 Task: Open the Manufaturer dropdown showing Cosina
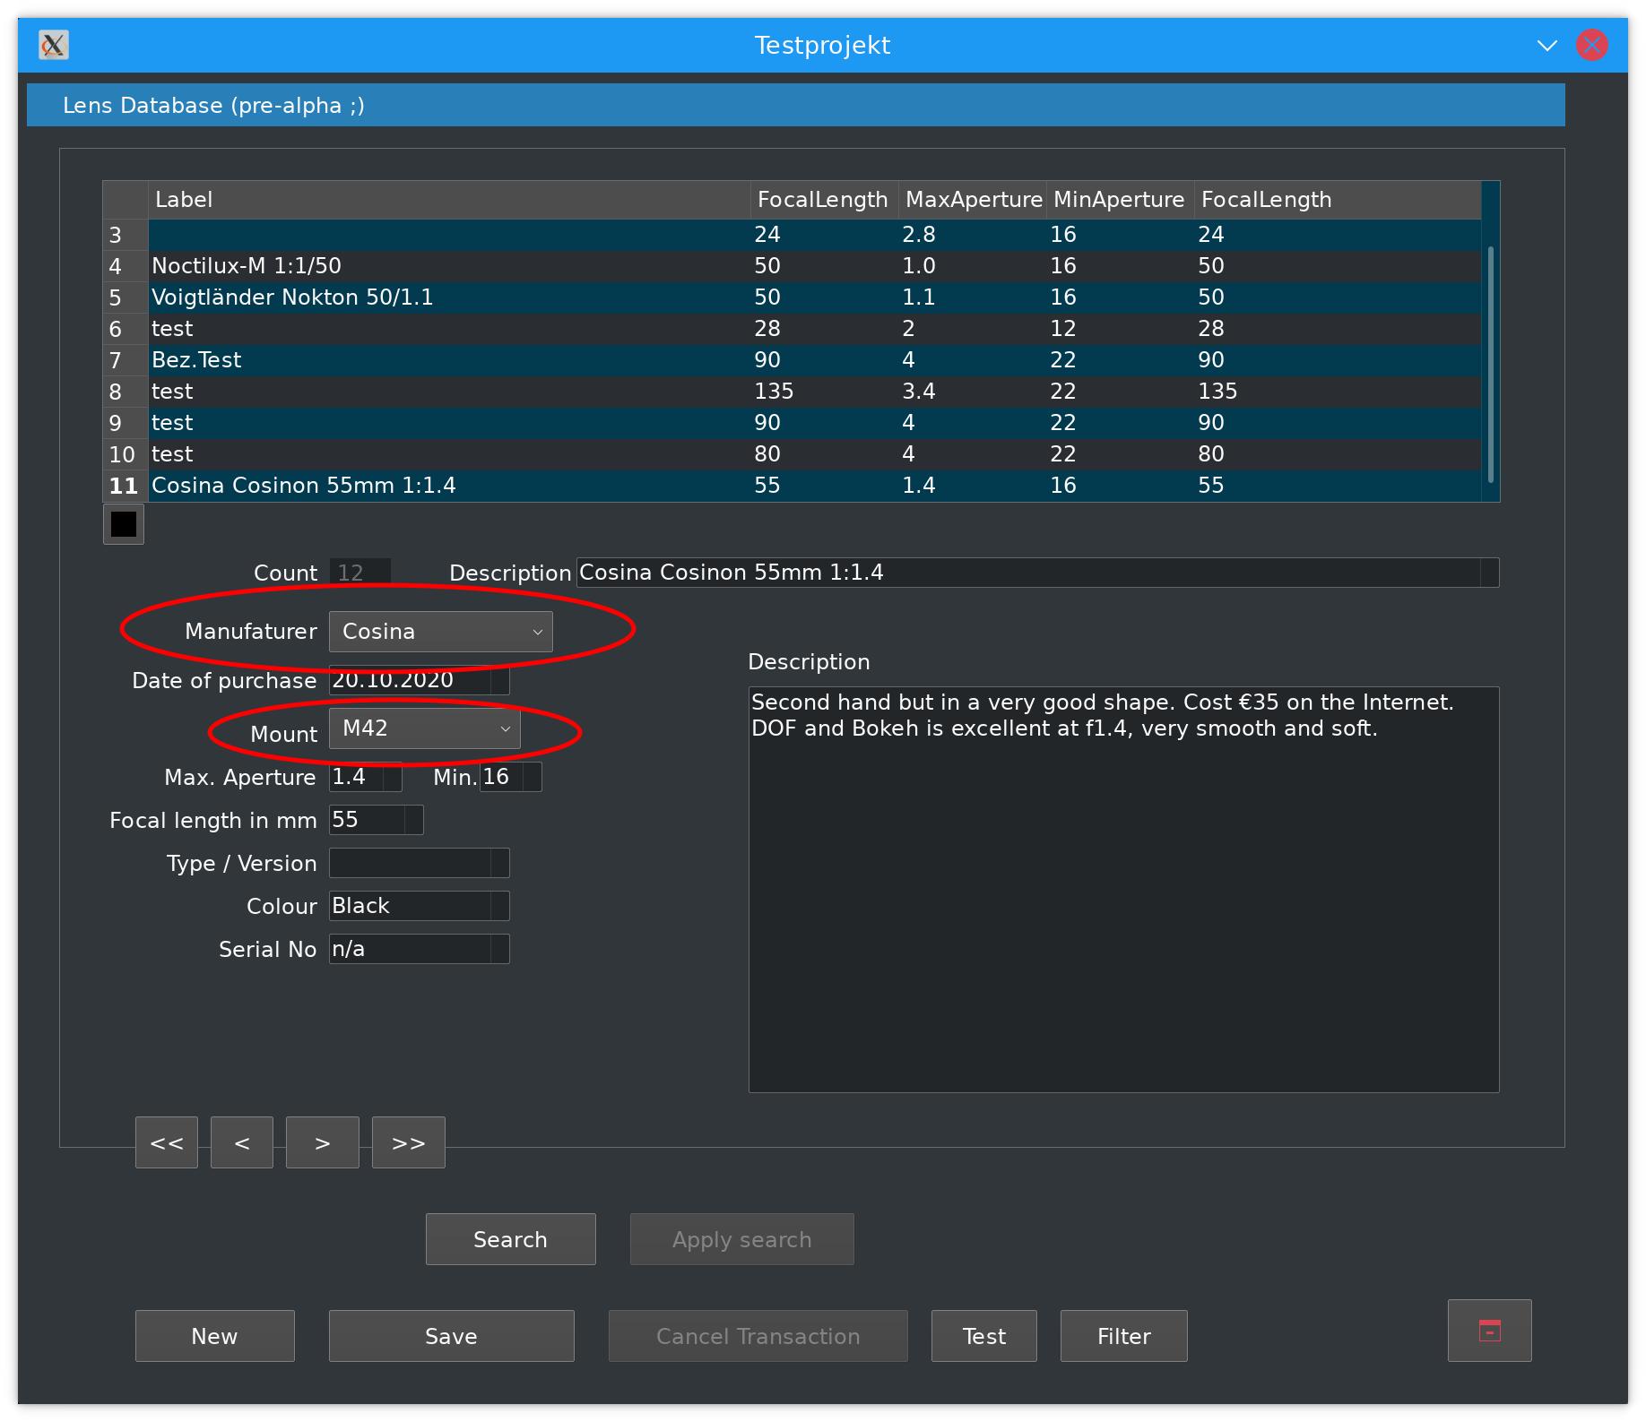(x=440, y=632)
